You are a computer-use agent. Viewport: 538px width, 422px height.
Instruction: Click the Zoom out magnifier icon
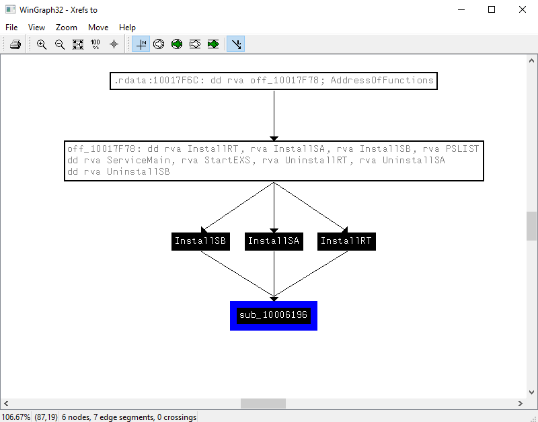click(60, 44)
